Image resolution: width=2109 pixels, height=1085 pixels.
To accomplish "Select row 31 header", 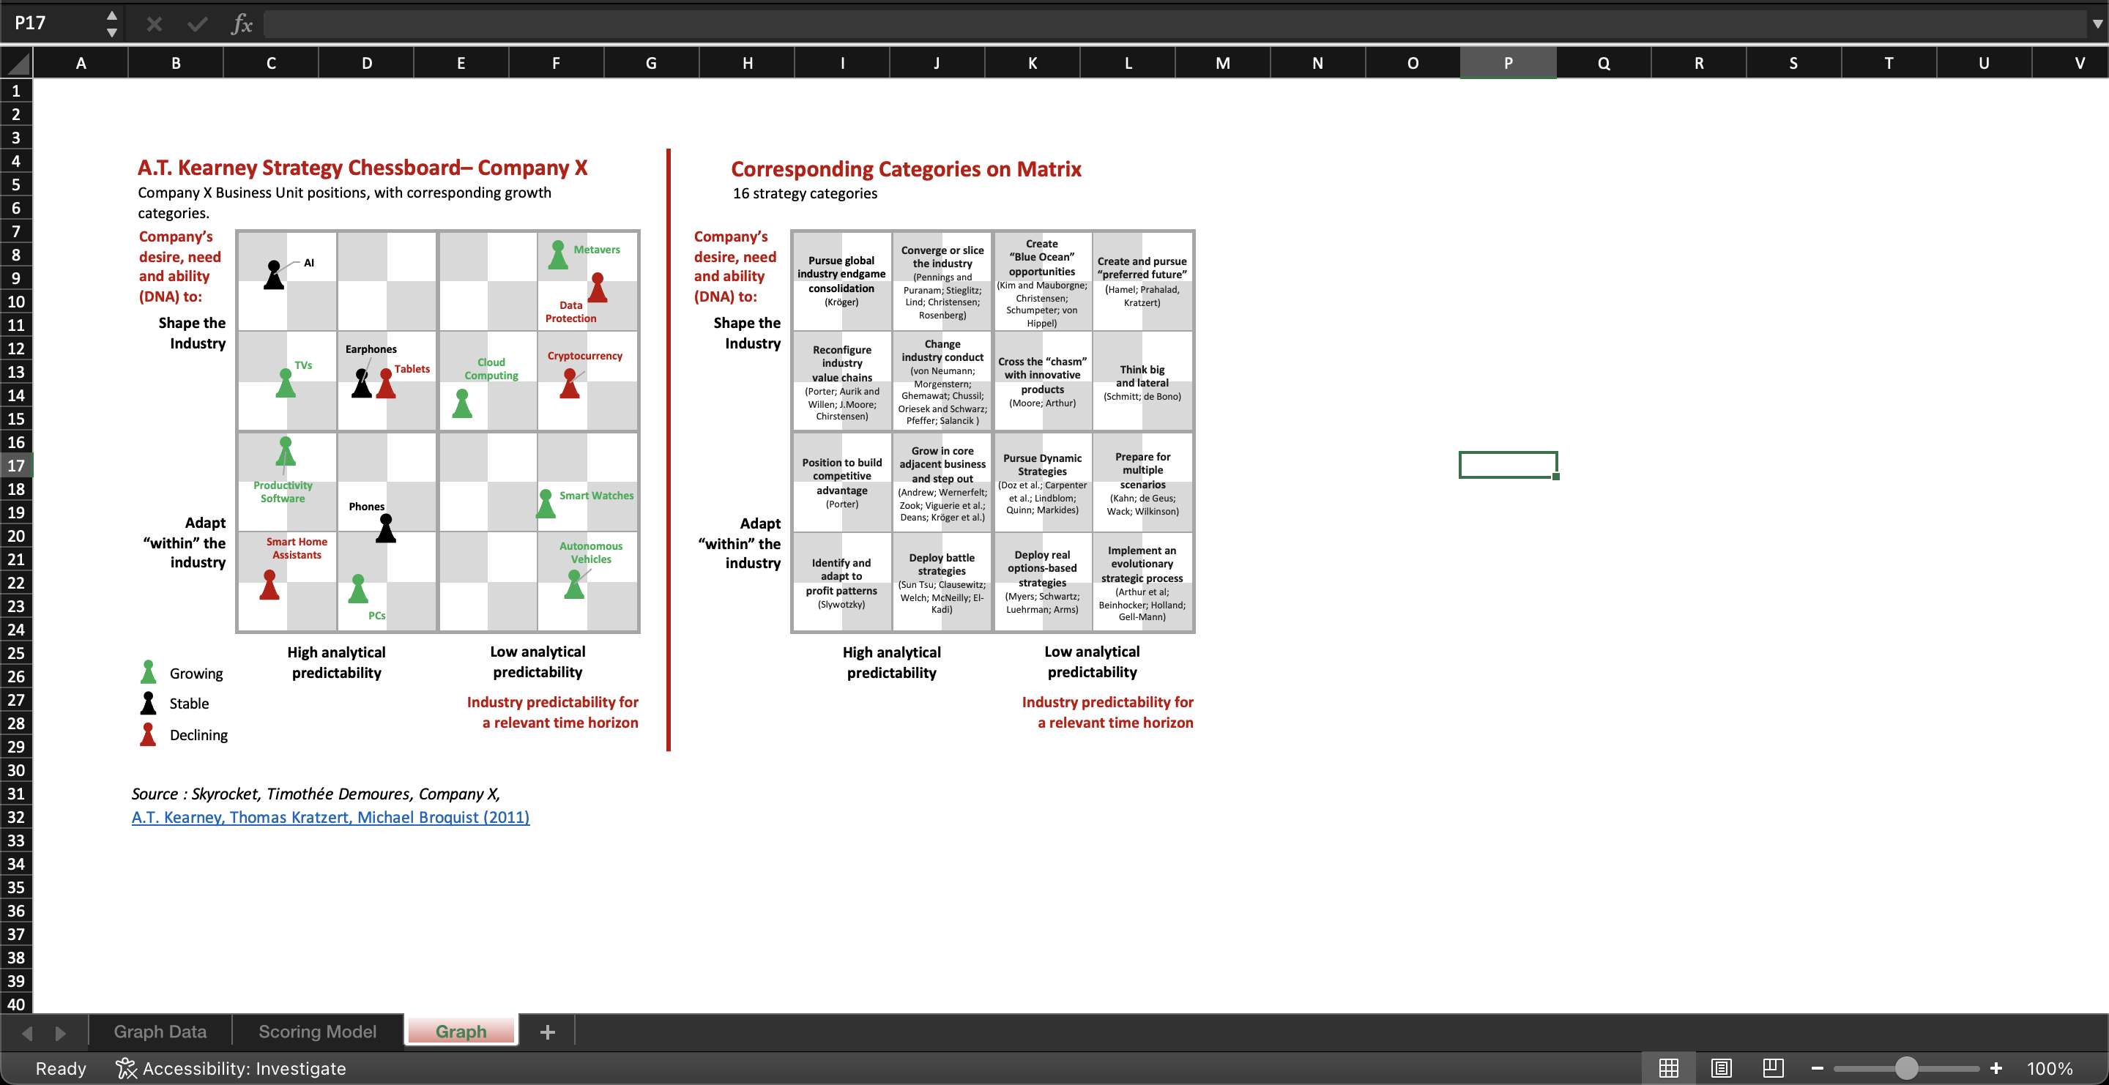I will [16, 793].
